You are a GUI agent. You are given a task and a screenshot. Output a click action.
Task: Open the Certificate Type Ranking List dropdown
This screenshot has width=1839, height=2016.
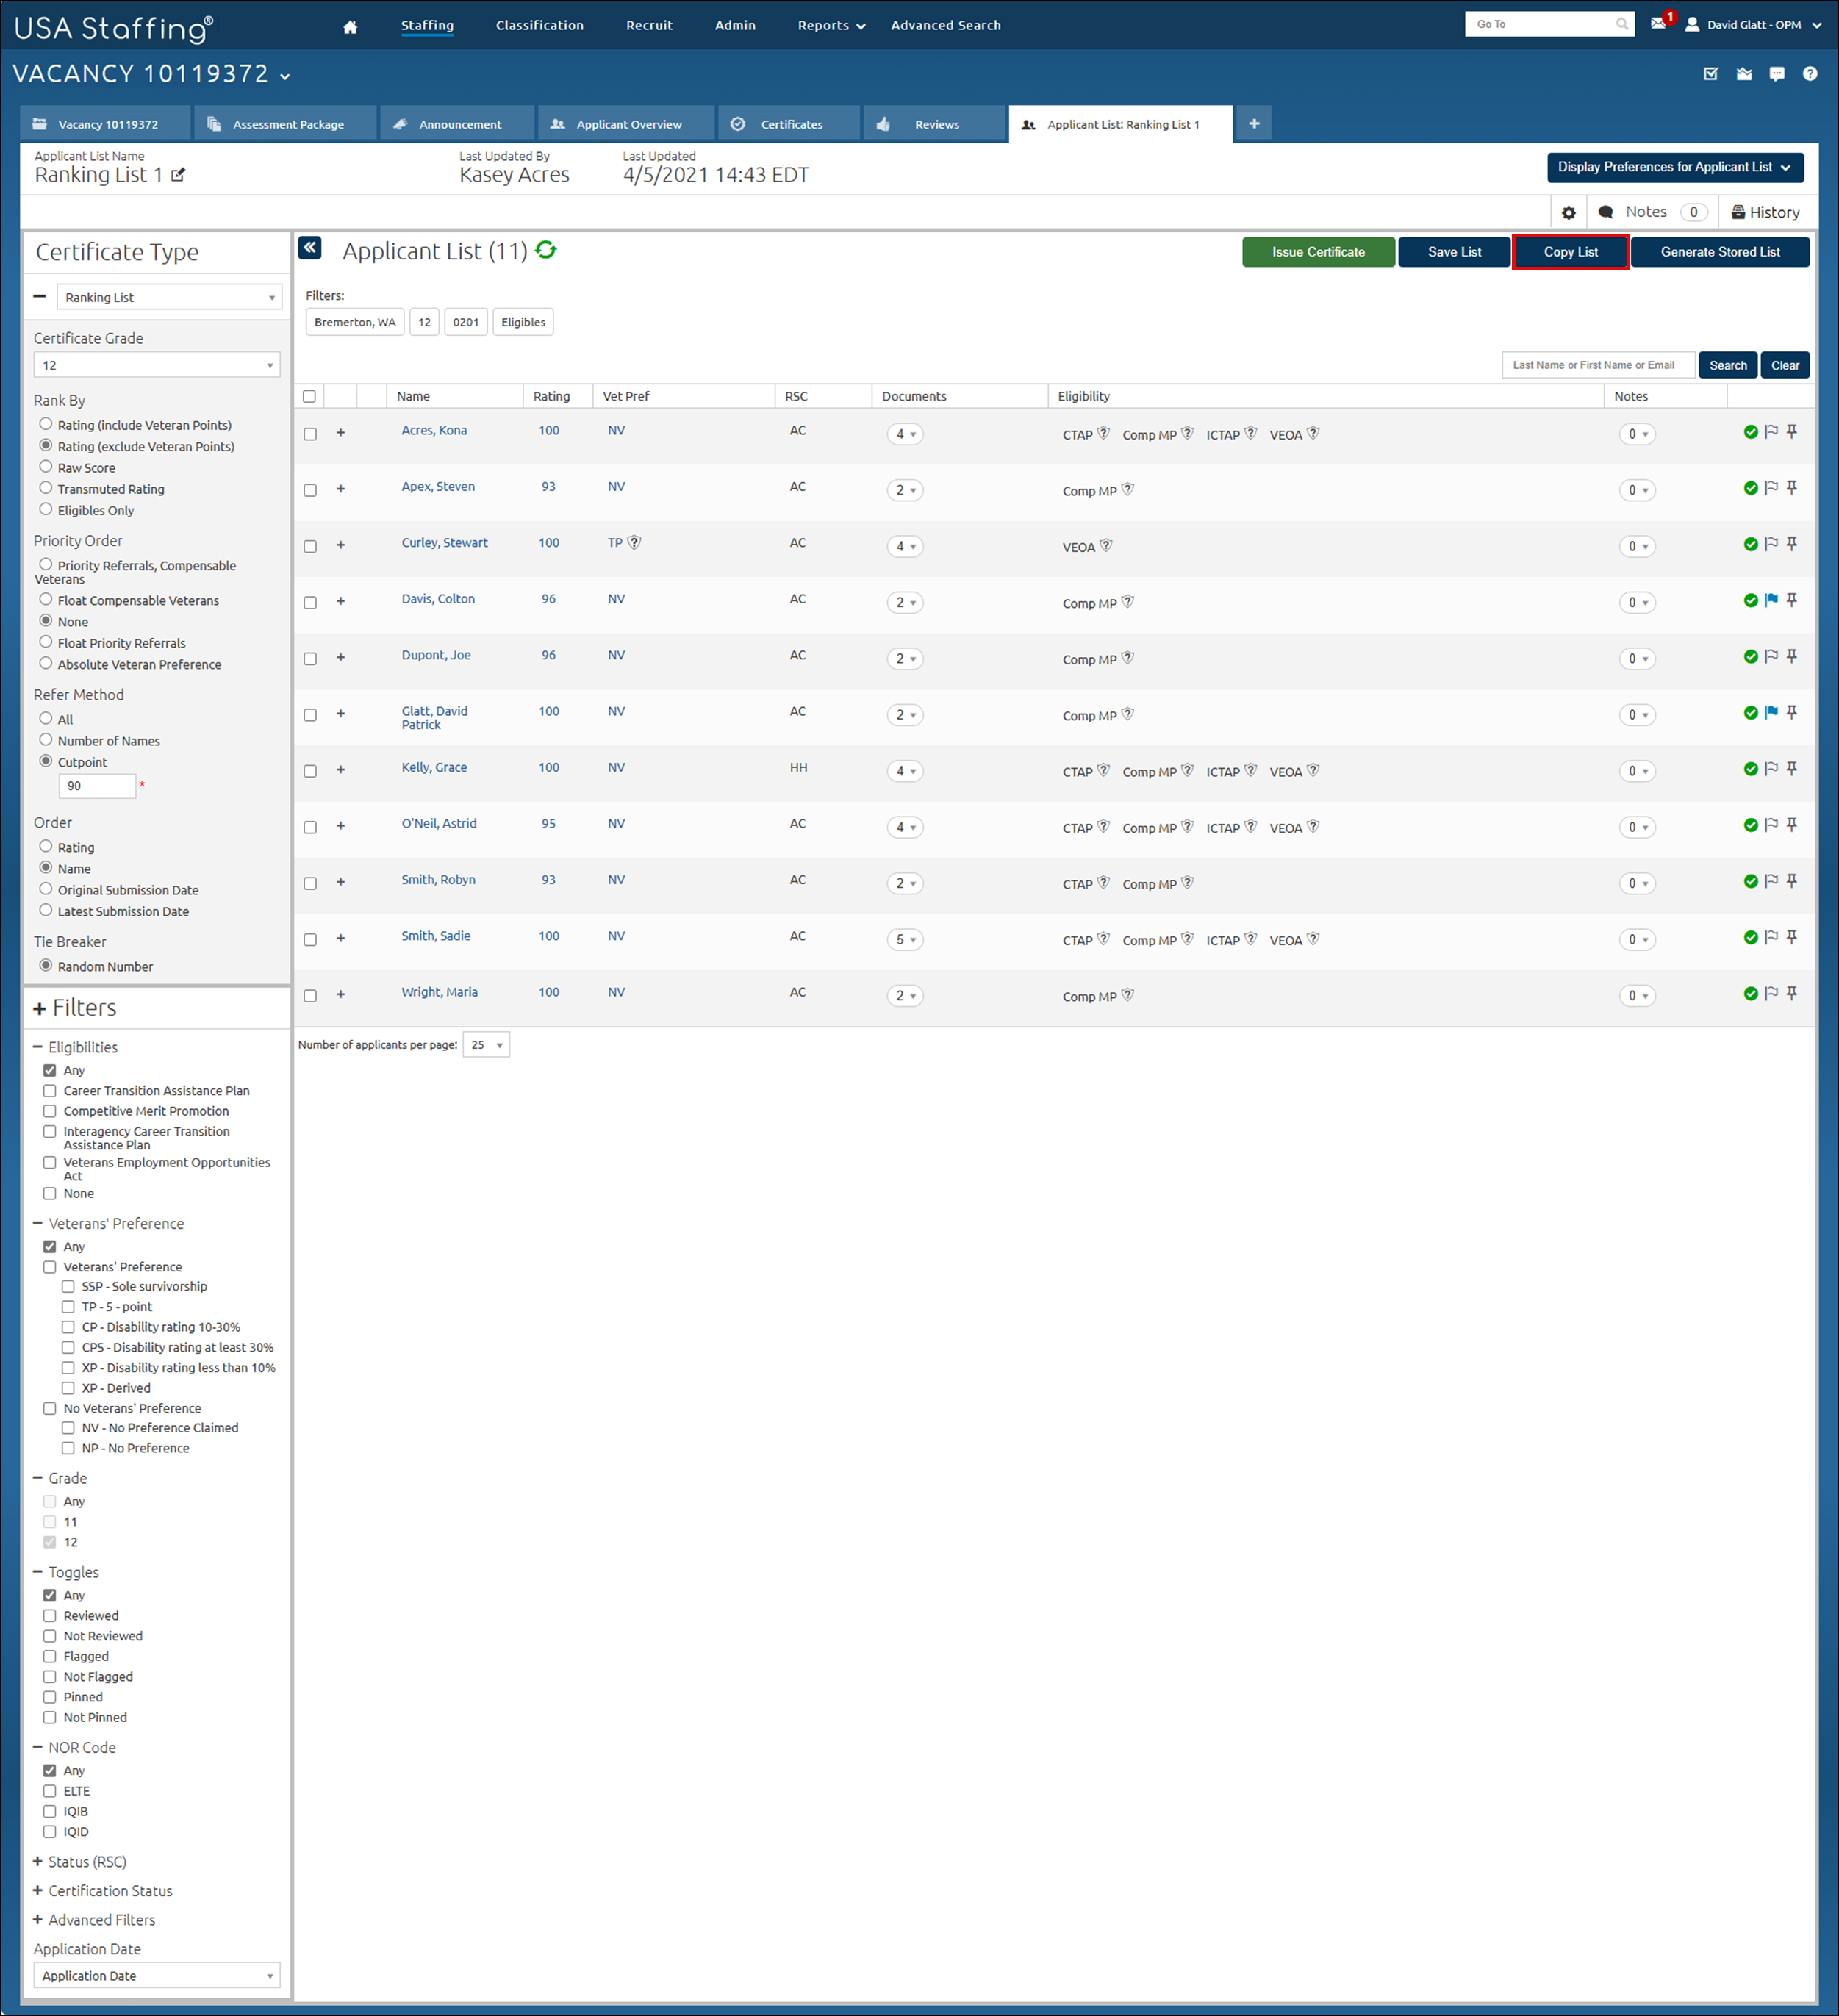click(169, 297)
